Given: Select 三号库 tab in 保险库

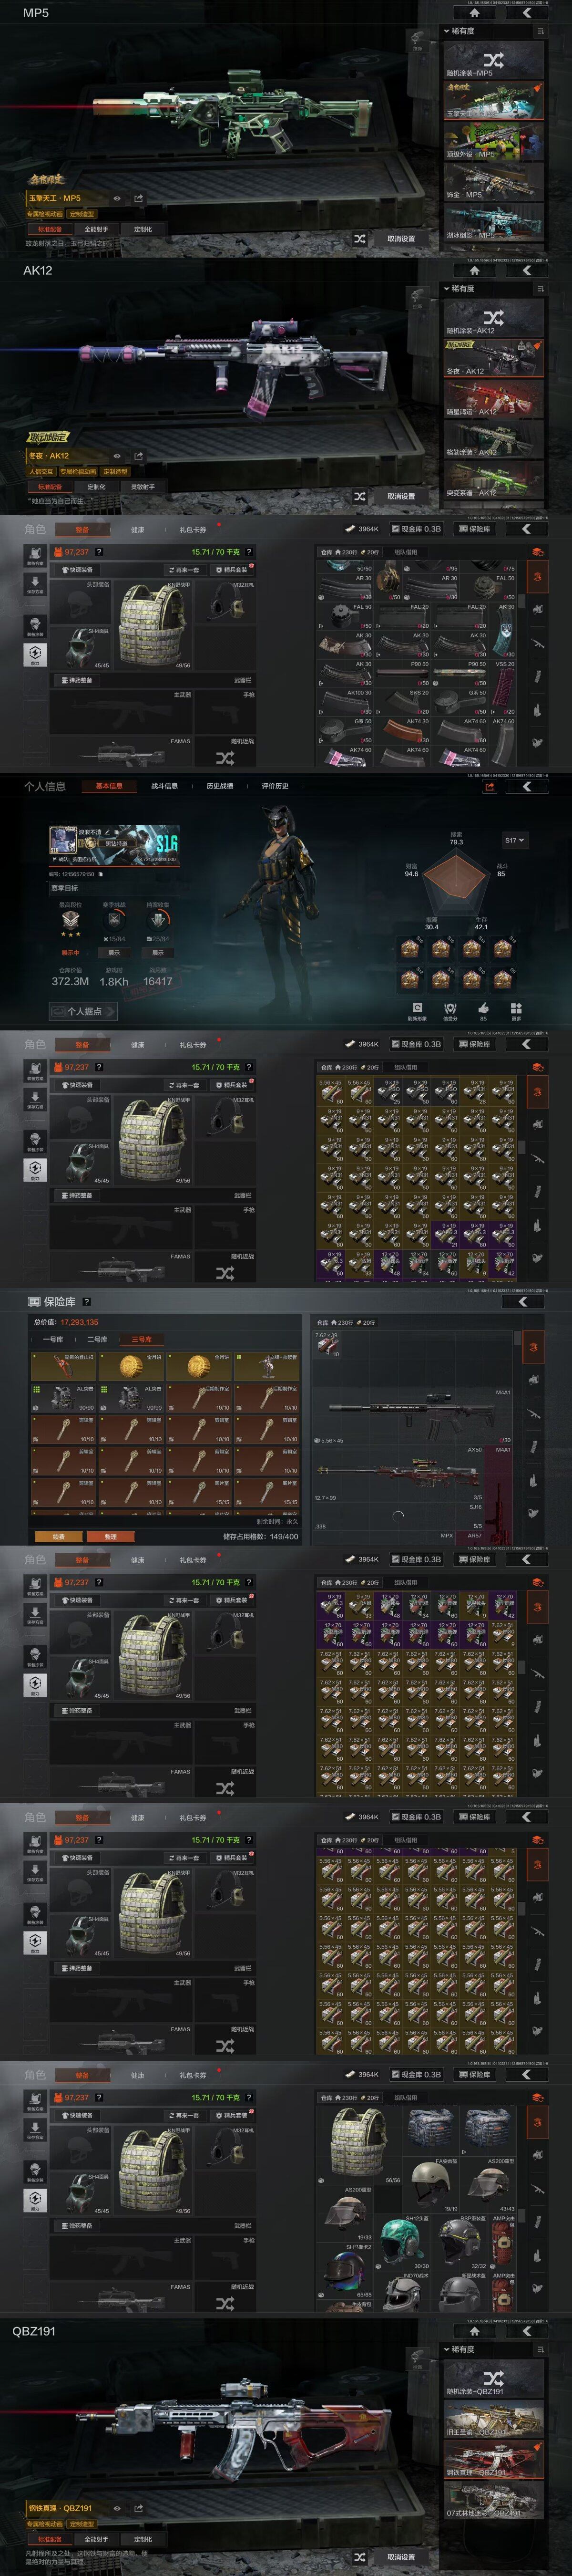Looking at the screenshot, I should (x=141, y=1339).
